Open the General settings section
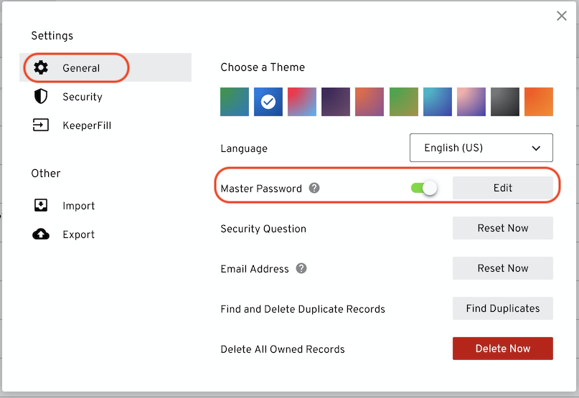Viewport: 579px width, 398px height. pyautogui.click(x=105, y=67)
